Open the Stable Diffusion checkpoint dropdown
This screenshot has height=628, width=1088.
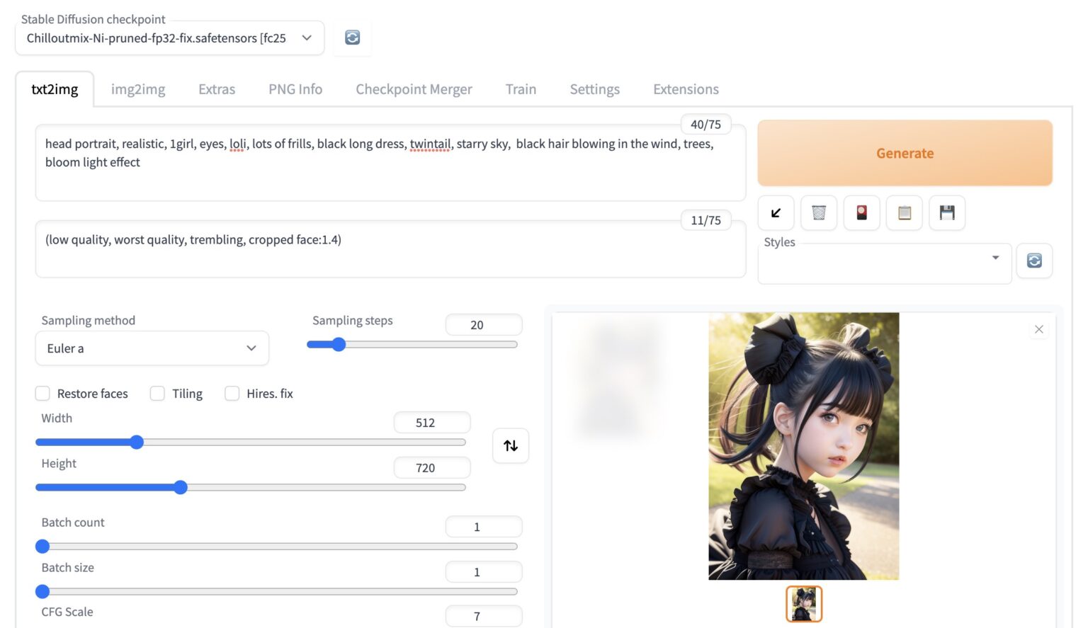pyautogui.click(x=169, y=38)
